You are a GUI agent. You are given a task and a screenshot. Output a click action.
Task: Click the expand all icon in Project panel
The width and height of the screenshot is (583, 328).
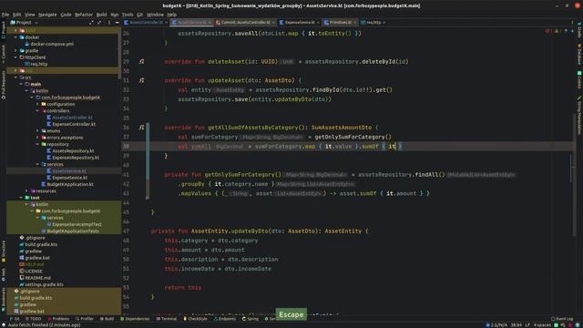tap(91, 23)
